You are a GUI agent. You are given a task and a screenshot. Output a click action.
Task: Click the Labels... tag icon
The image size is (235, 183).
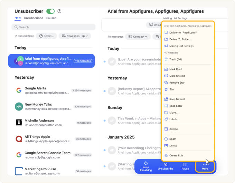tap(166, 119)
